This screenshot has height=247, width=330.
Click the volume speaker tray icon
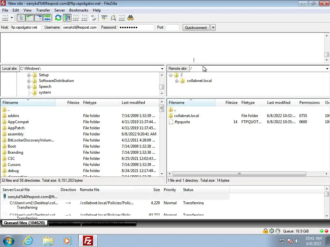[297, 241]
